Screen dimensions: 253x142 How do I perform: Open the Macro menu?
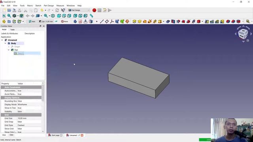(30, 6)
